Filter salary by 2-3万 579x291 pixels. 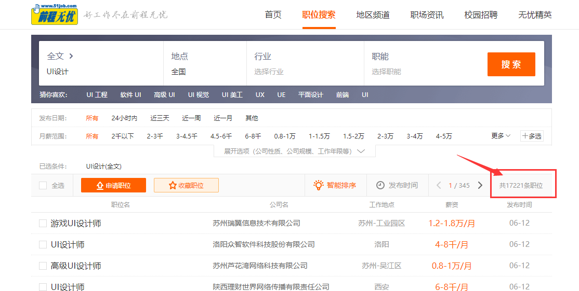click(x=386, y=136)
